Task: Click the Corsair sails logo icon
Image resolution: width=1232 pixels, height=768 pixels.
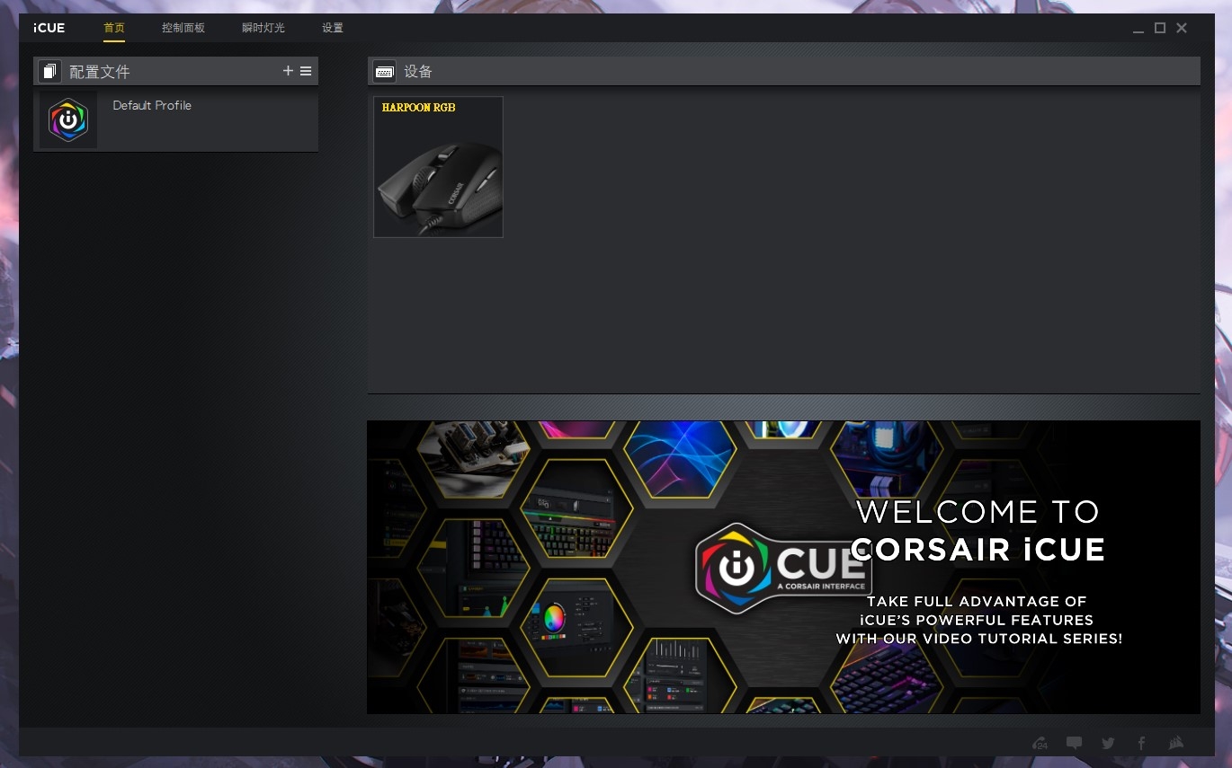Action: [x=1175, y=743]
